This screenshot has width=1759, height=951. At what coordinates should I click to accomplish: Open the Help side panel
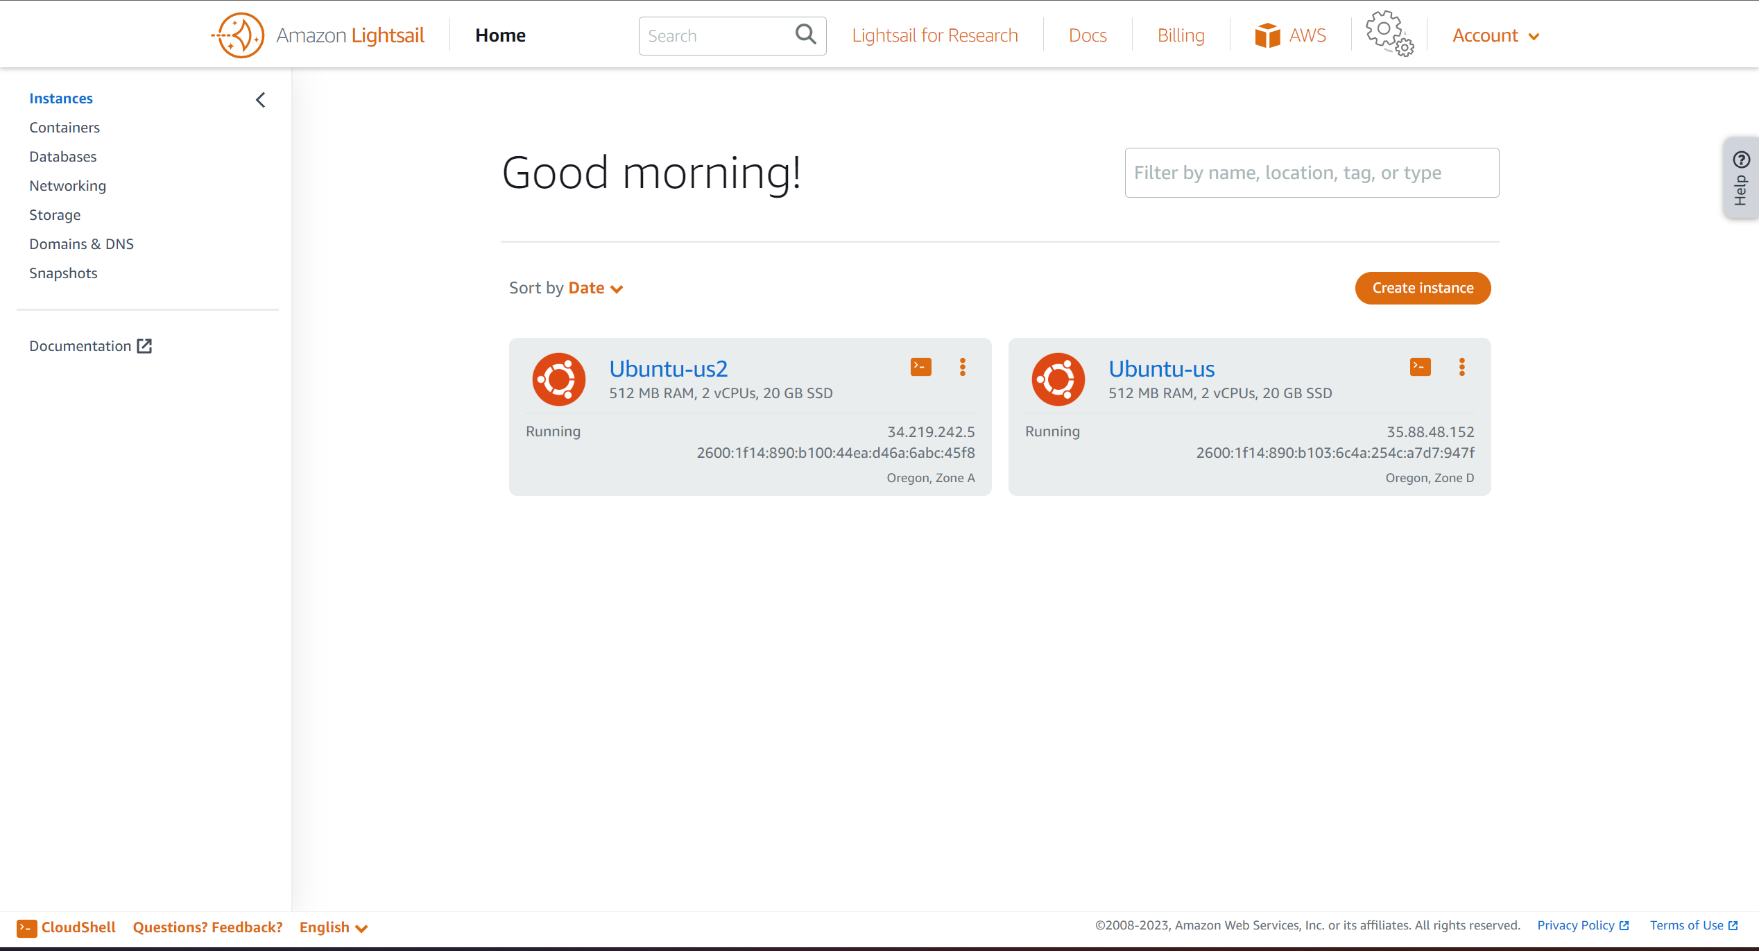(x=1741, y=178)
